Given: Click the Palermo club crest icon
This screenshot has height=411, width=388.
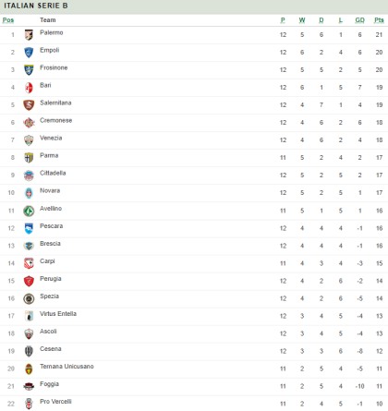Looking at the screenshot, I should (29, 35).
